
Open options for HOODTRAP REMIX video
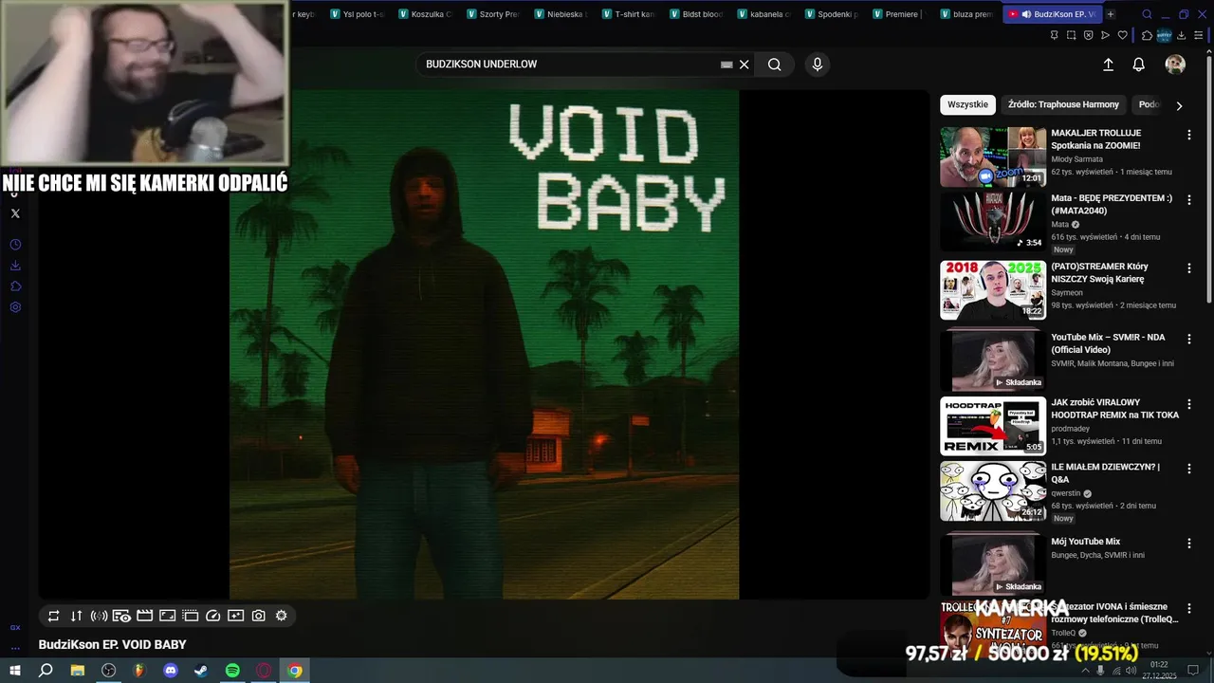pos(1189,404)
